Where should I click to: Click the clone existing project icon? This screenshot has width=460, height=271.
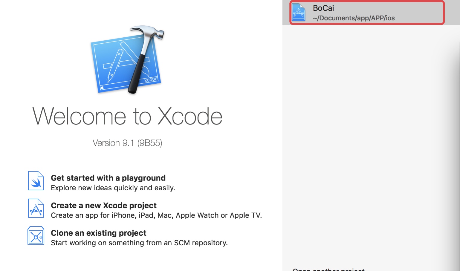[x=36, y=236]
